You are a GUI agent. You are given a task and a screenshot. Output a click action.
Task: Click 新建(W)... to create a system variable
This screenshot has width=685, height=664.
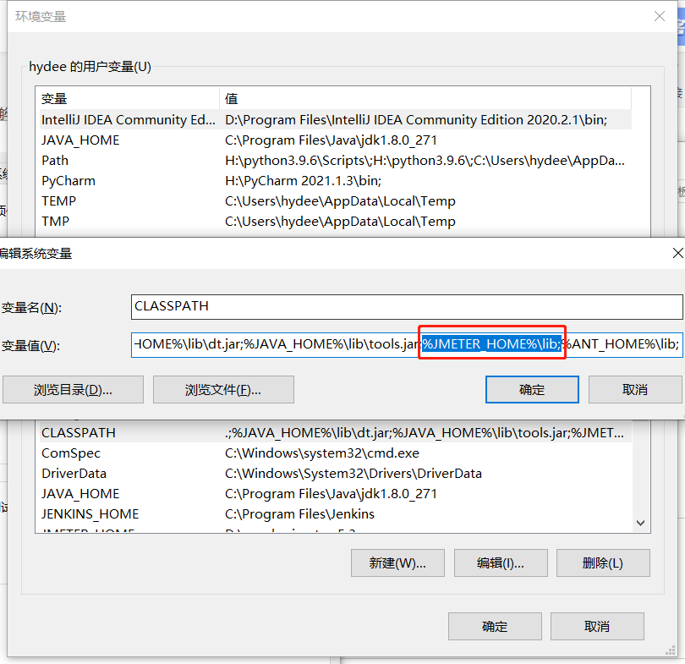pyautogui.click(x=397, y=563)
